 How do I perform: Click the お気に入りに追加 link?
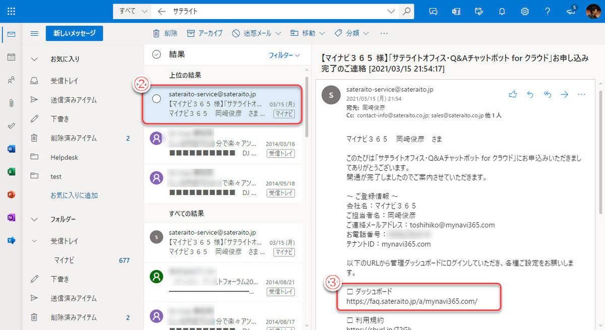click(74, 195)
